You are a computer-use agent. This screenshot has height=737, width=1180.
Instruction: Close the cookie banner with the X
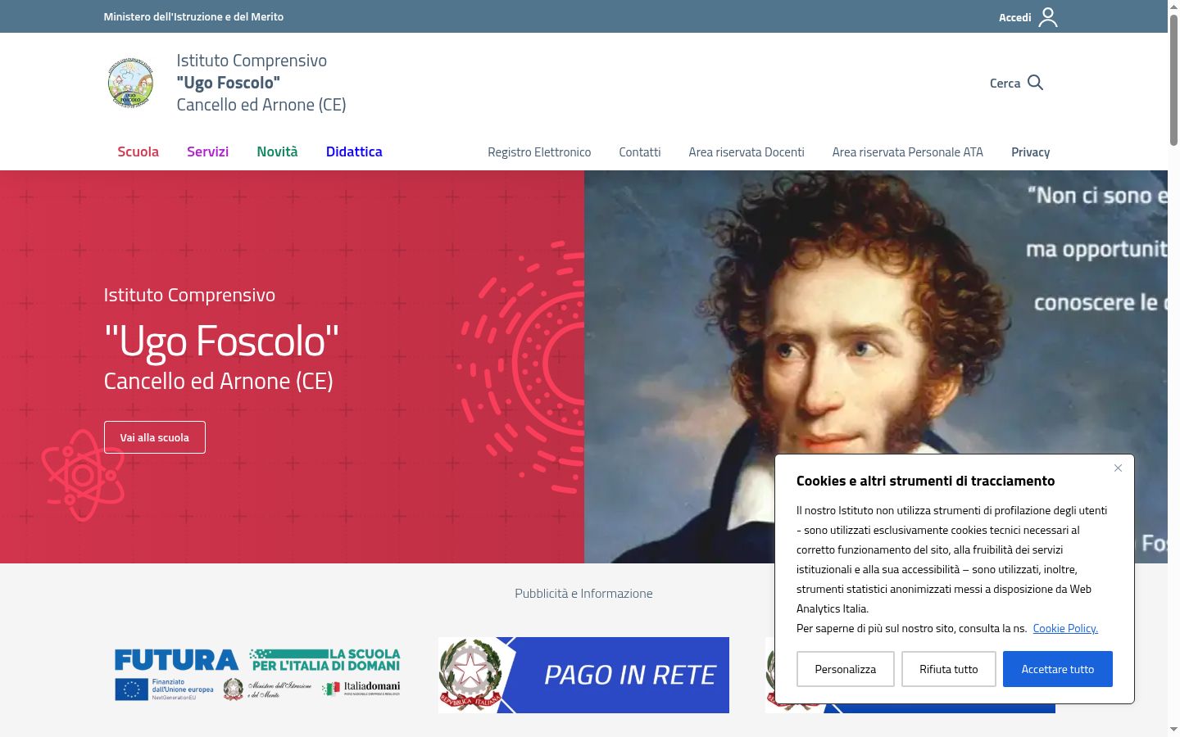tap(1118, 468)
